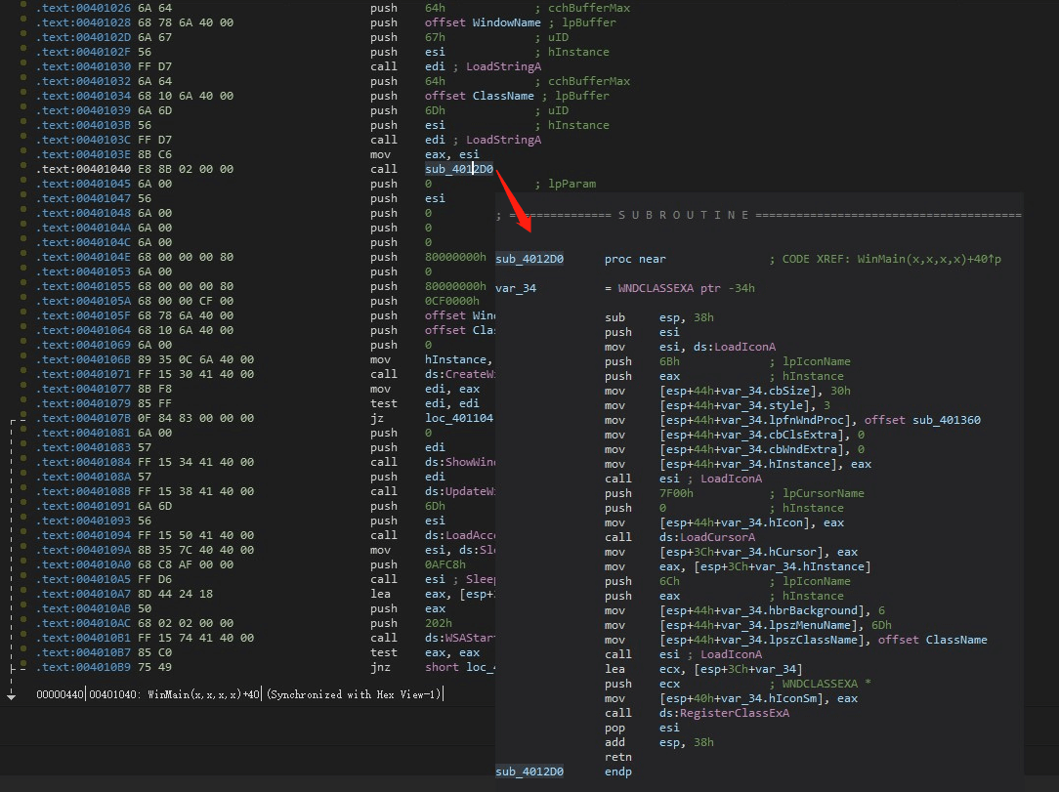1059x792 pixels.
Task: Click the LoadStringA comment at .text:0040103C
Action: [503, 140]
